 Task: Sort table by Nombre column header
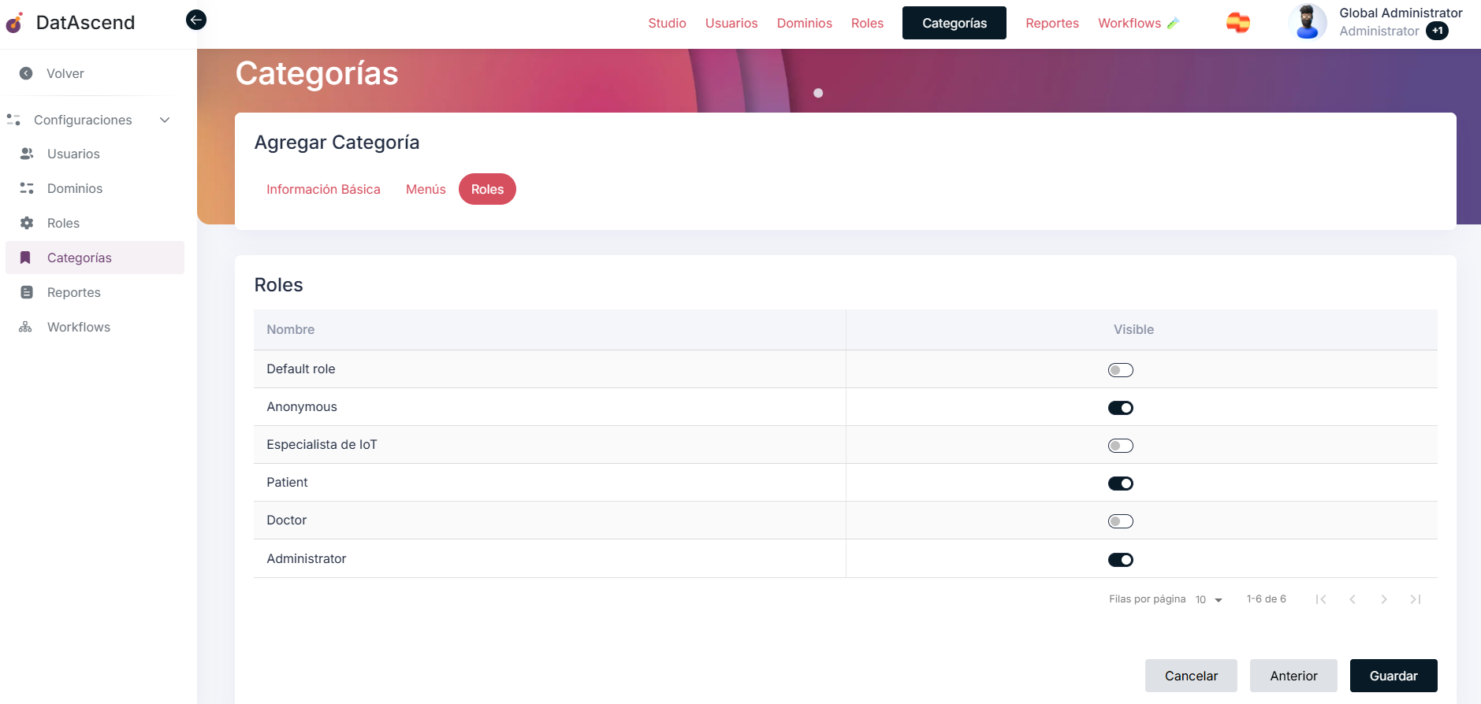tap(291, 329)
